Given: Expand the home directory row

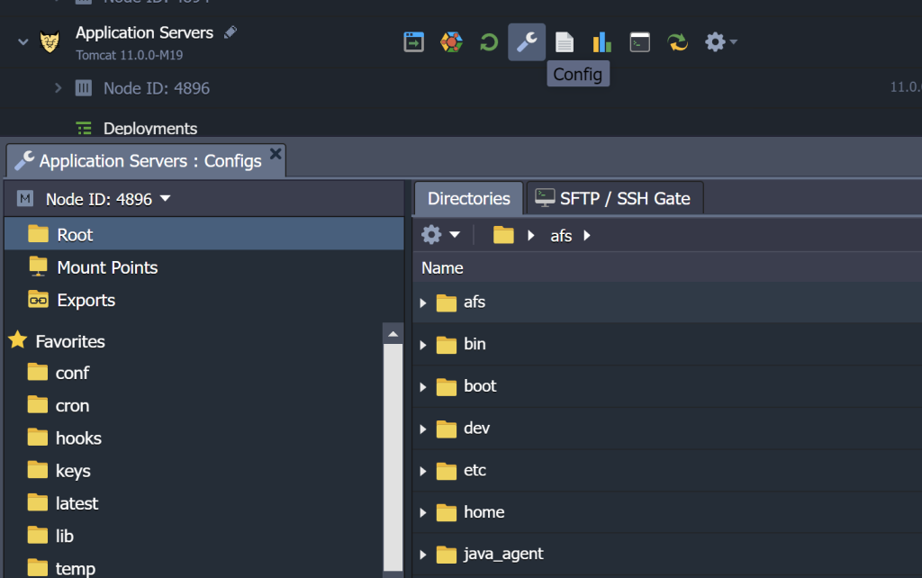Looking at the screenshot, I should (x=423, y=513).
